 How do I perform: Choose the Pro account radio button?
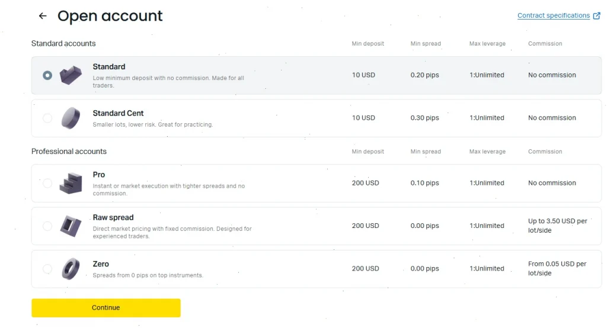pos(47,183)
